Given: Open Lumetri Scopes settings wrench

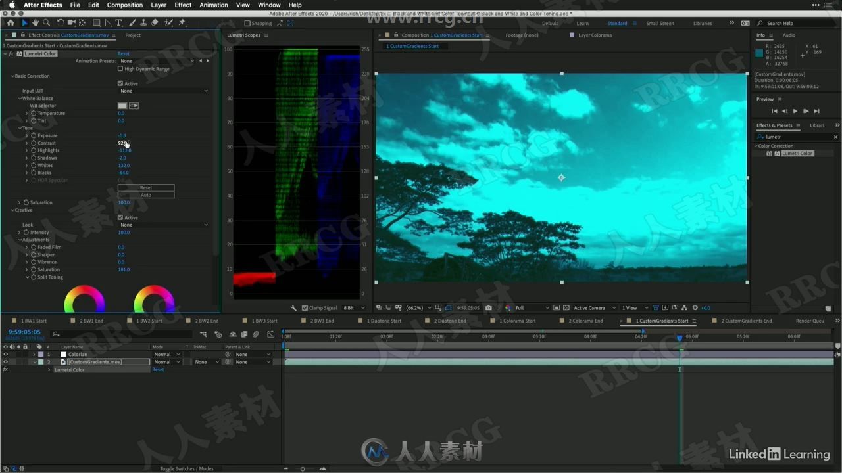Looking at the screenshot, I should pos(294,307).
